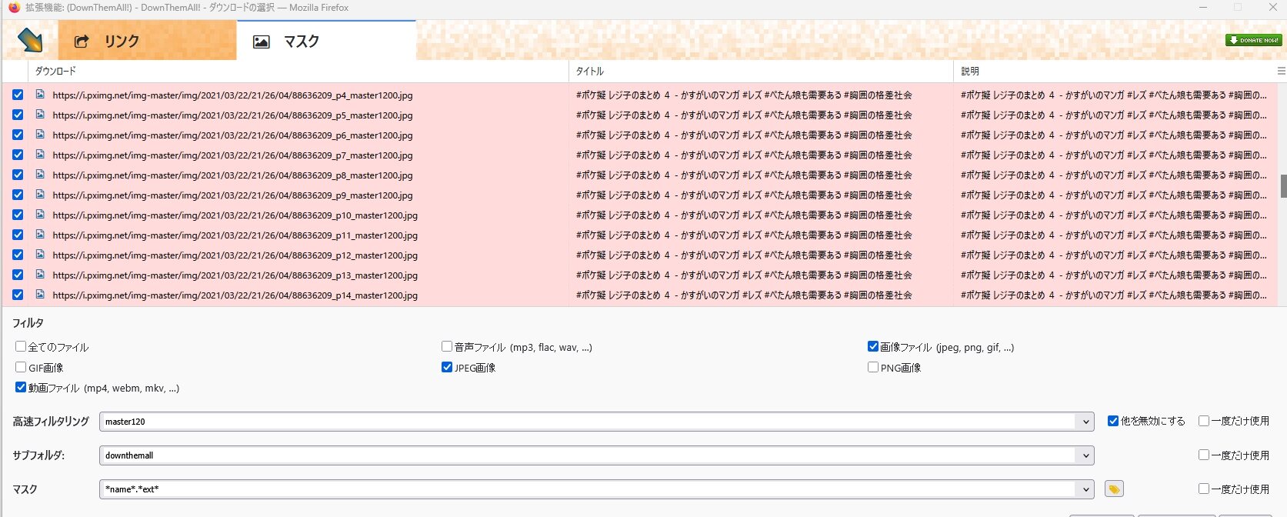Uncheck the 88636209_p13_master1200.jpg row checkbox

coord(18,275)
